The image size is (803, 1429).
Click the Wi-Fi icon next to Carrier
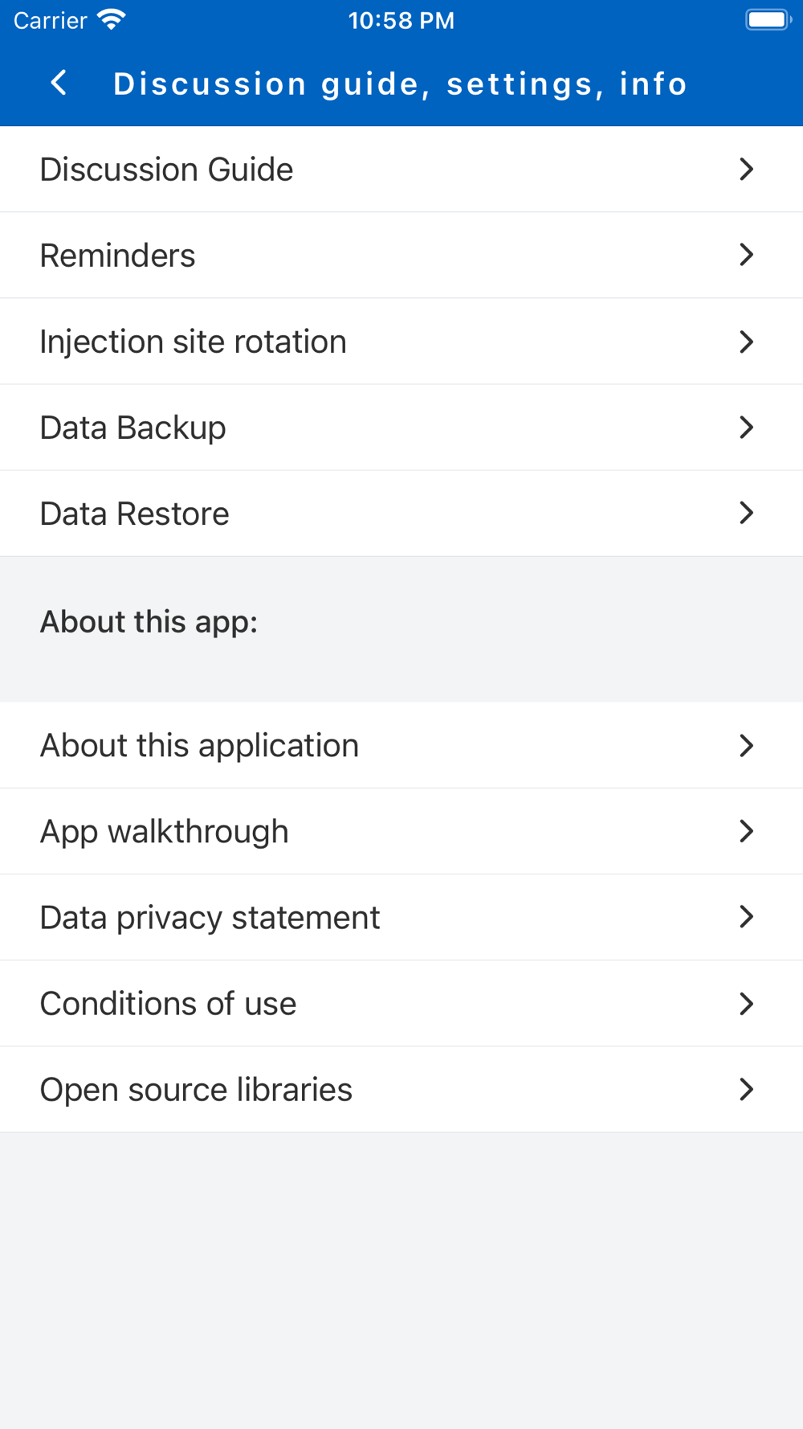coord(112,19)
